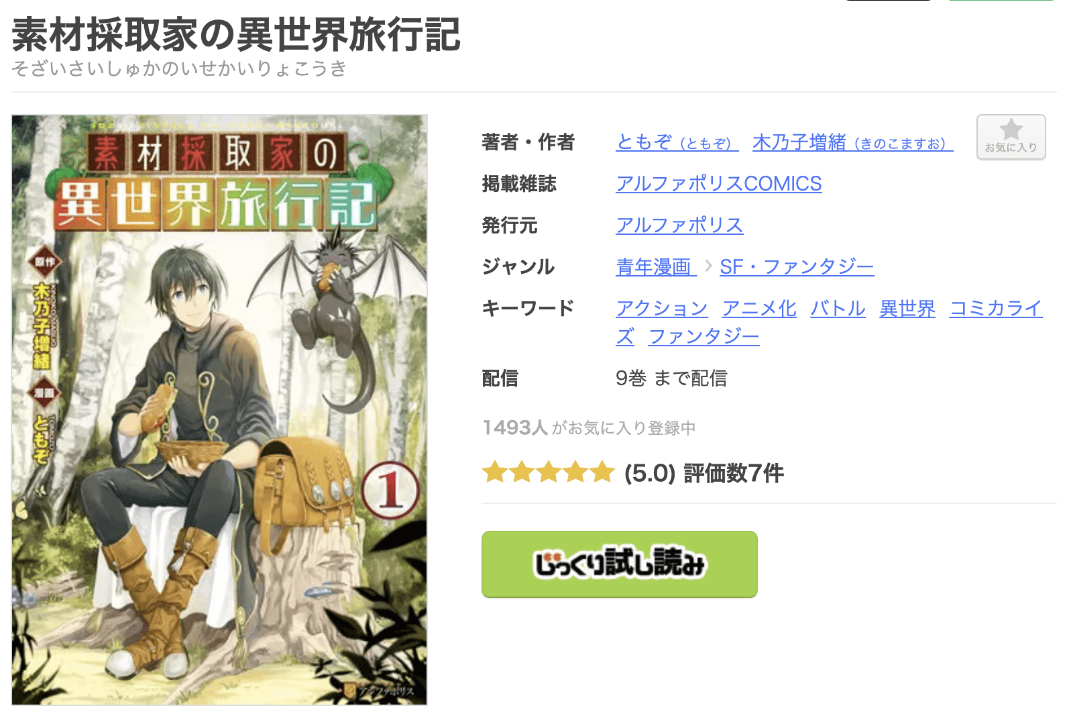Screen dimensions: 1069x714
Task: Open author link ともぞ
Action: pos(677,142)
